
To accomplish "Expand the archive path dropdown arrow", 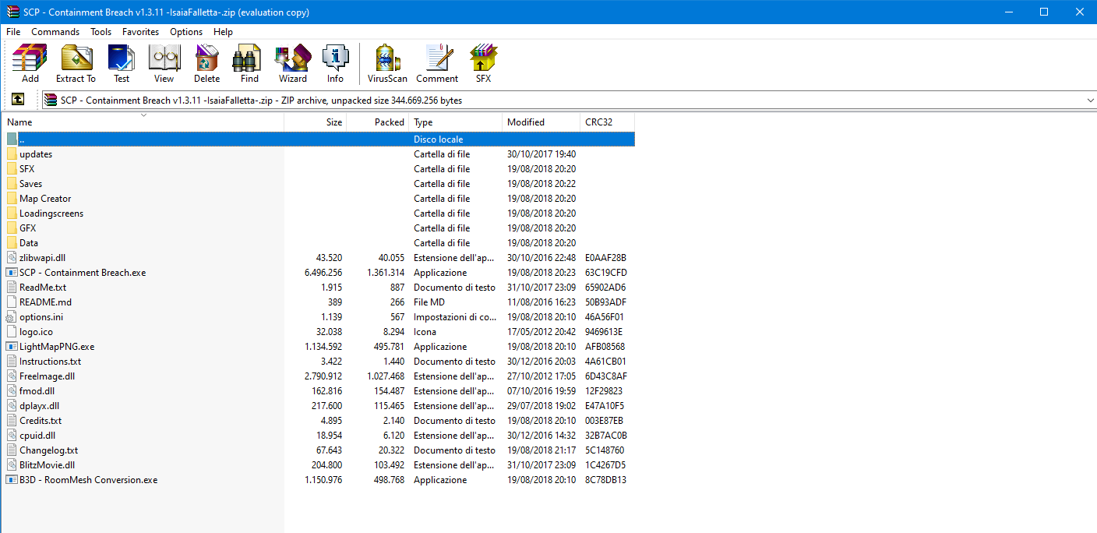I will pyautogui.click(x=1089, y=100).
